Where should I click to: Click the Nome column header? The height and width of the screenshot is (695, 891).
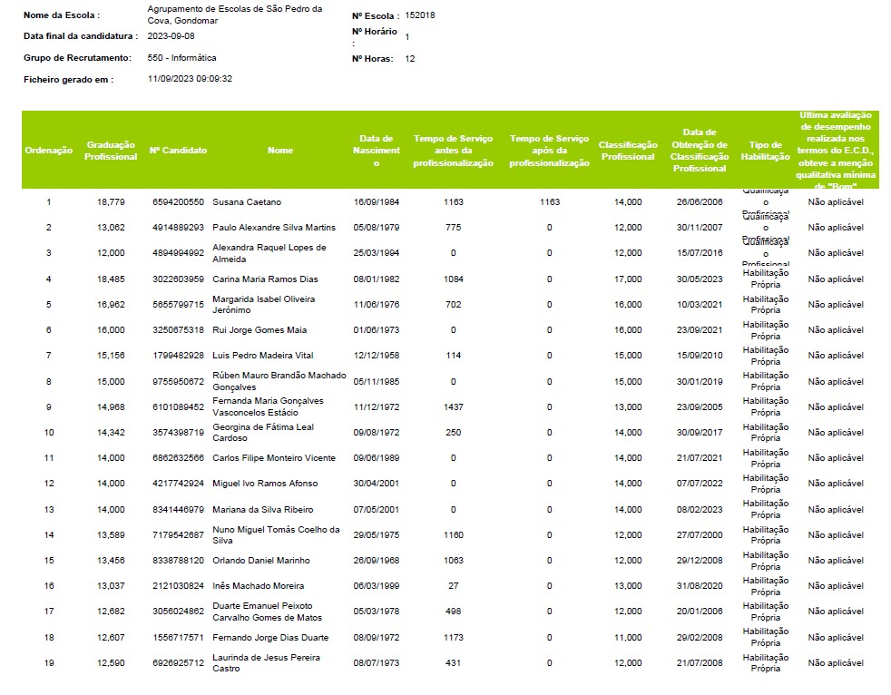[280, 151]
